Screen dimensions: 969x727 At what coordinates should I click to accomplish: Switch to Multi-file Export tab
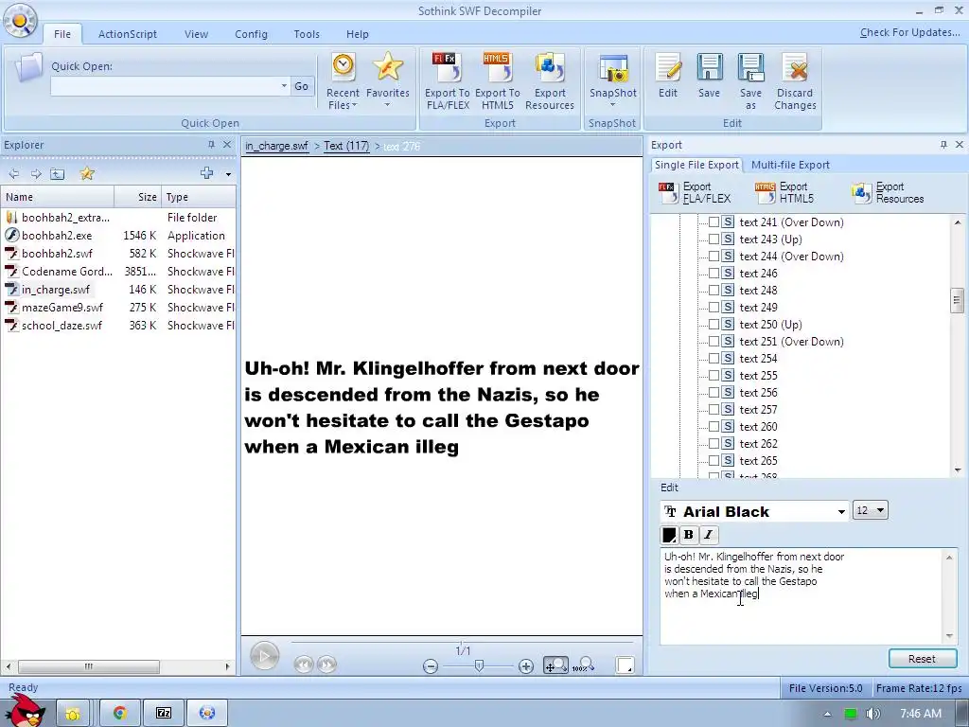(790, 165)
